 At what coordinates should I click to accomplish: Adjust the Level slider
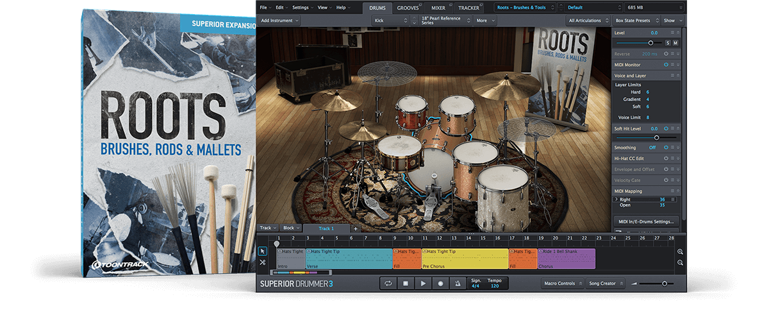[638, 42]
